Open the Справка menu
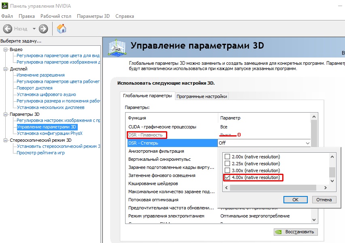Image resolution: width=345 pixels, height=243 pixels. [125, 16]
